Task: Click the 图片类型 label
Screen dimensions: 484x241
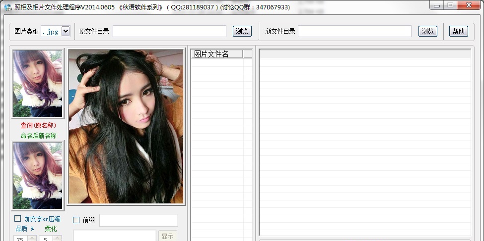Action: click(x=26, y=31)
